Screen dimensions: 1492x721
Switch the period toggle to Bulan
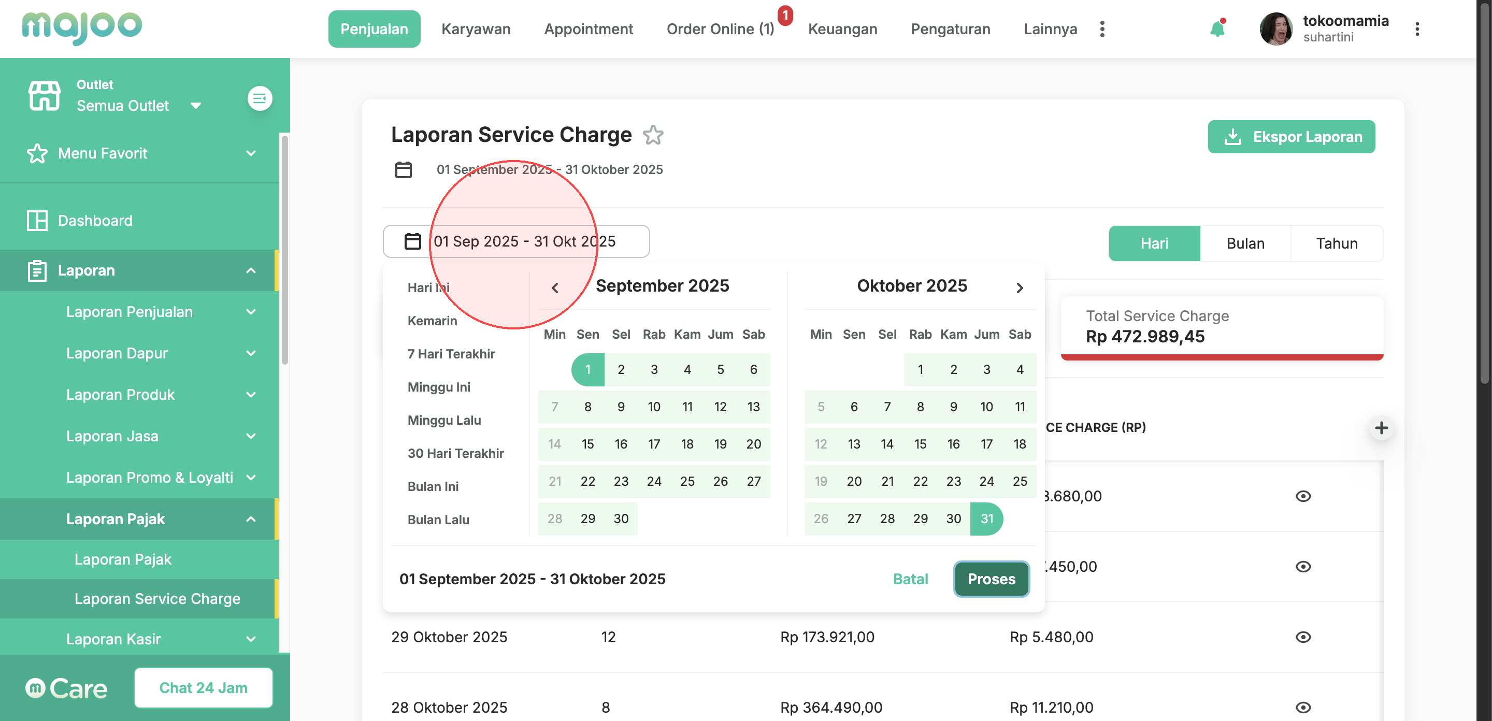click(1245, 243)
